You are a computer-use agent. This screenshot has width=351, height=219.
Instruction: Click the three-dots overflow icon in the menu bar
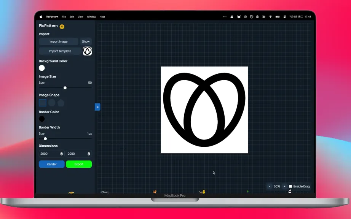coord(225,17)
